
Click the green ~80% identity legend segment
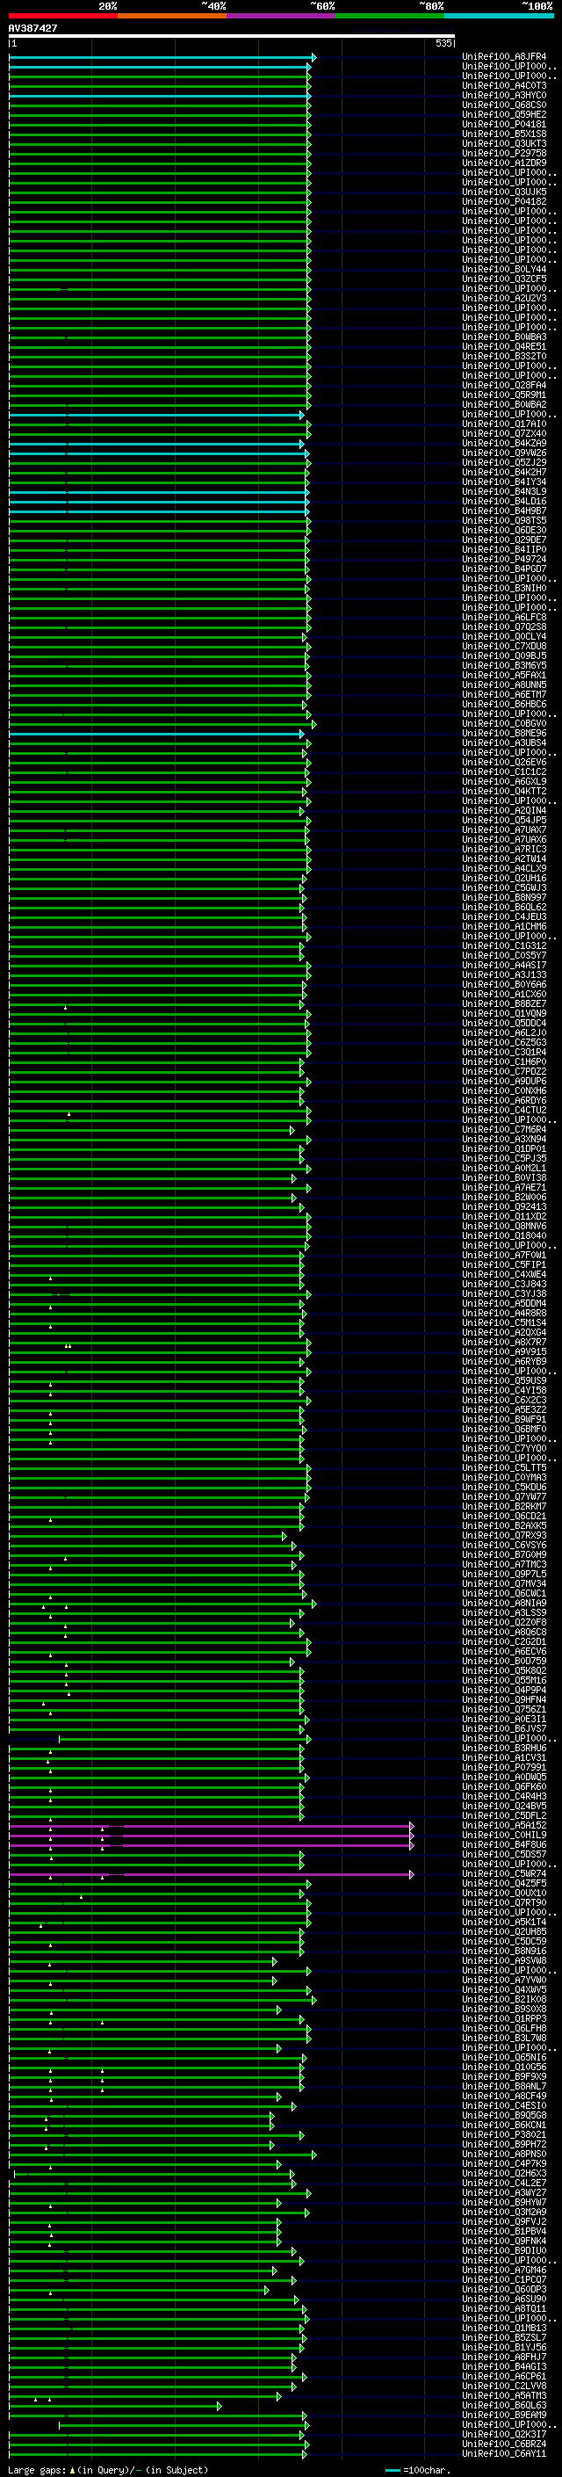[x=390, y=17]
